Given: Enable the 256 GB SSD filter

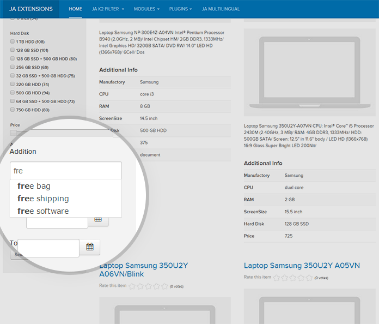Looking at the screenshot, I should point(13,67).
